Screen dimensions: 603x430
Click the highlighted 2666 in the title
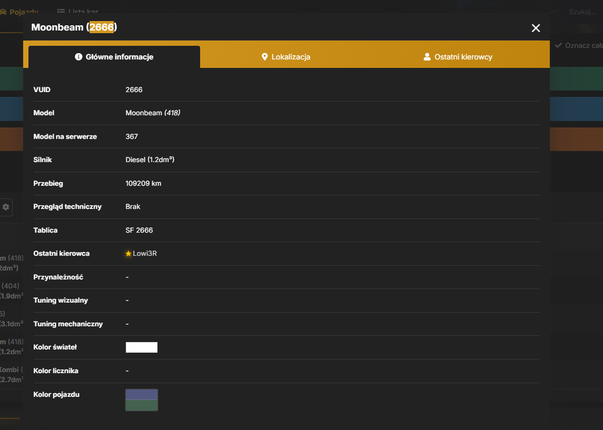(101, 27)
